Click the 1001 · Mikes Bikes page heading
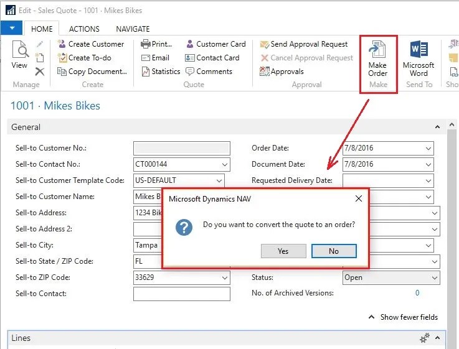 [55, 106]
